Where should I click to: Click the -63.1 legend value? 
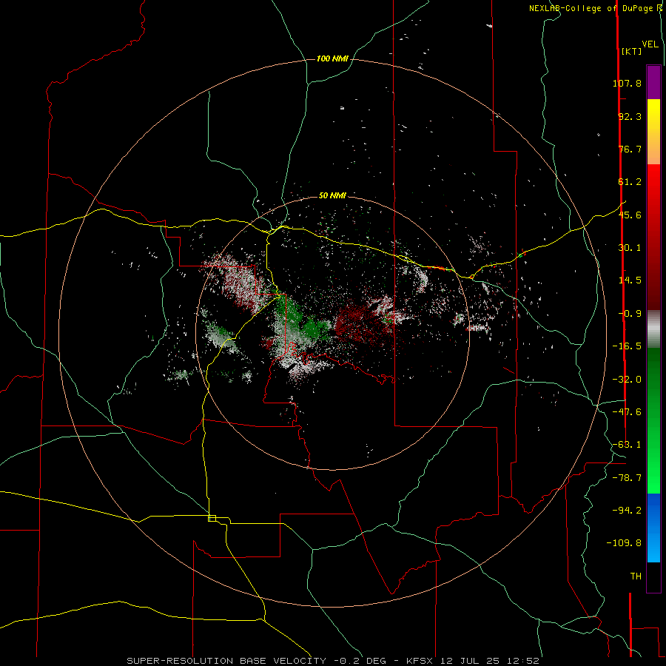[627, 445]
